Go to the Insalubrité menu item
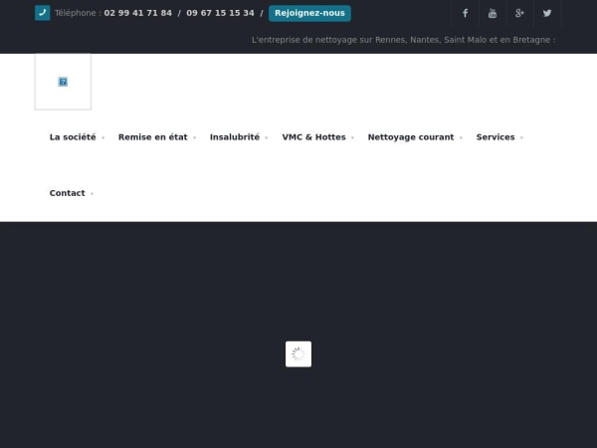597x448 pixels. 235,137
